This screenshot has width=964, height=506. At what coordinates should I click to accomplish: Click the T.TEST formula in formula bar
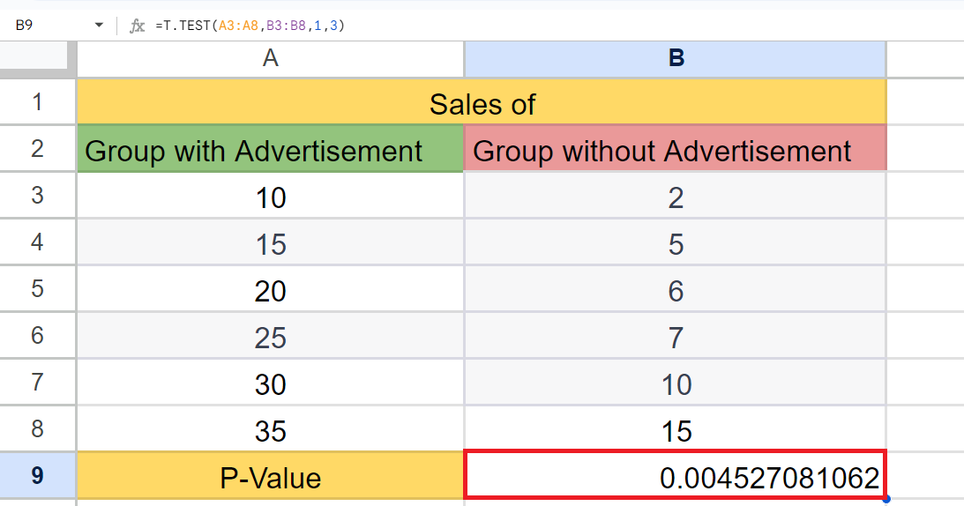point(250,26)
